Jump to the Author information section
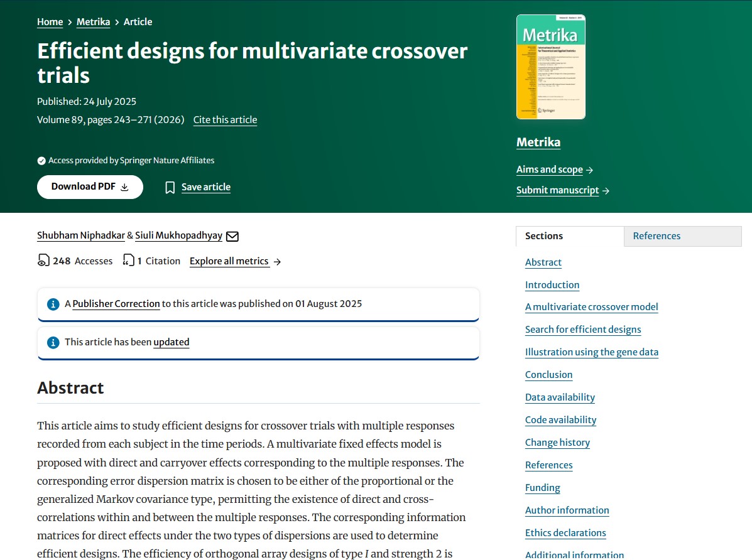Image resolution: width=752 pixels, height=560 pixels. (x=567, y=510)
